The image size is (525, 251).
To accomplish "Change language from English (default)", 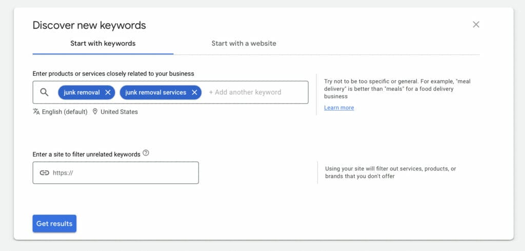I will (65, 112).
